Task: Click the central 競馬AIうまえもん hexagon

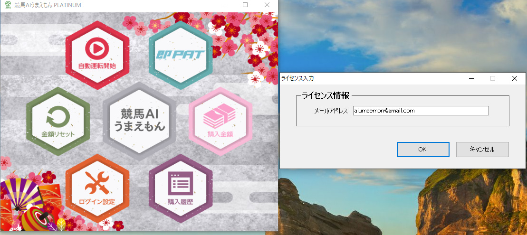Action: pyautogui.click(x=140, y=121)
